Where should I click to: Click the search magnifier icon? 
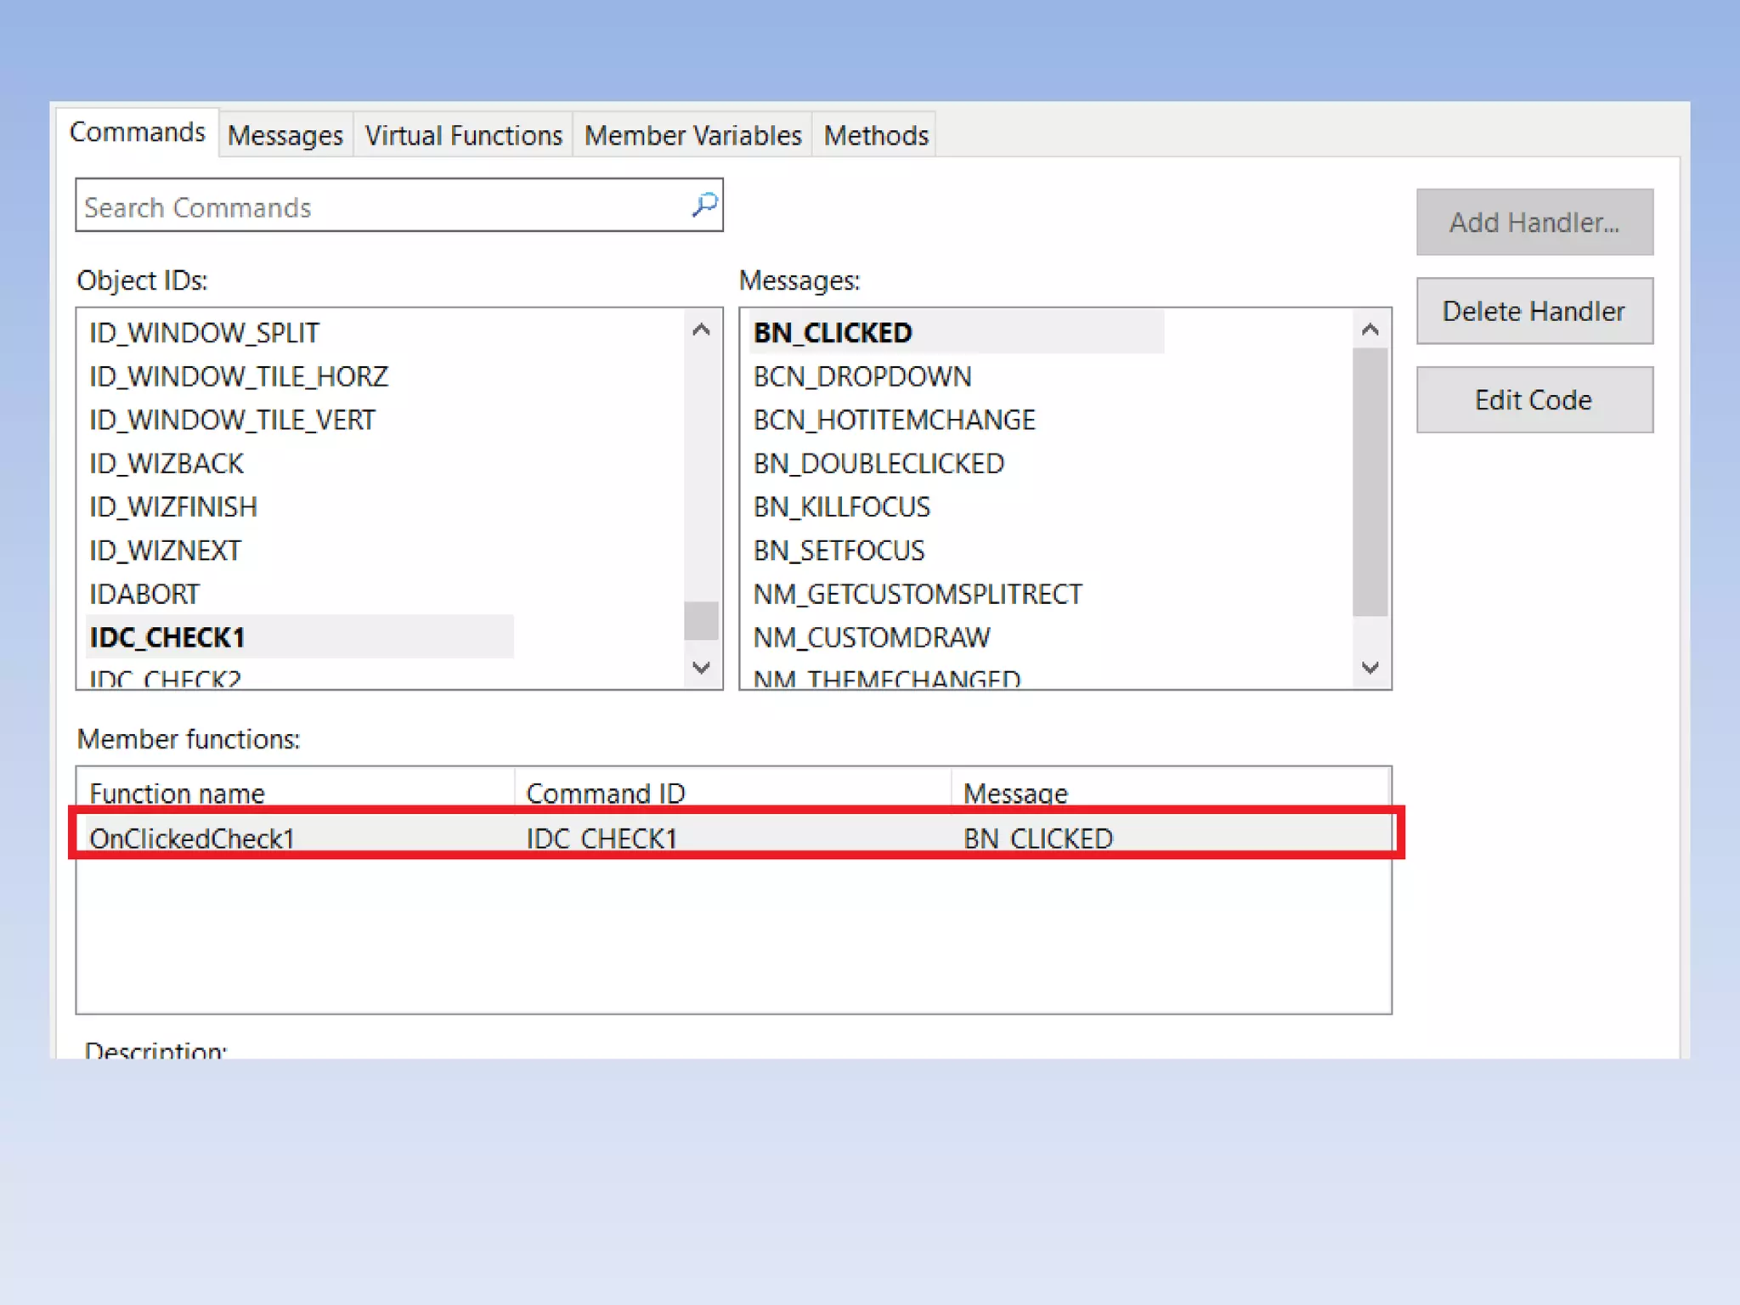click(704, 205)
